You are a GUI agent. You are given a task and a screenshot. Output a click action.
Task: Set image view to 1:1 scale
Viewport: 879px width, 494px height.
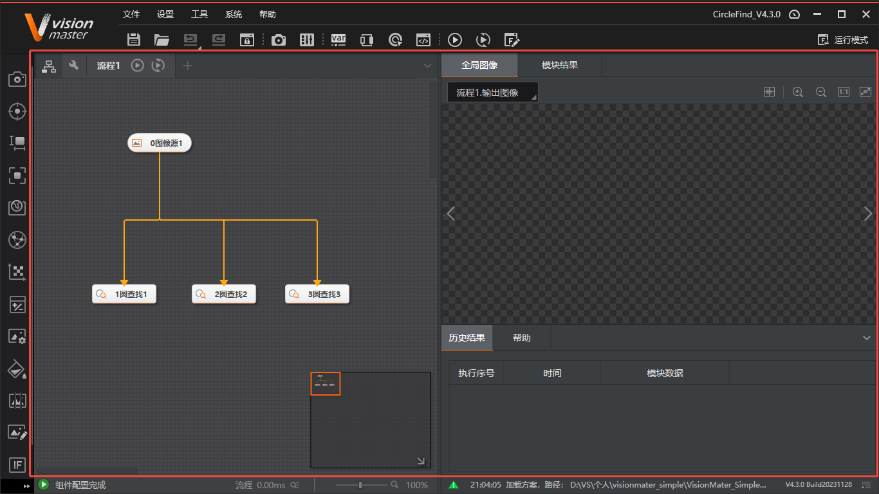[844, 92]
